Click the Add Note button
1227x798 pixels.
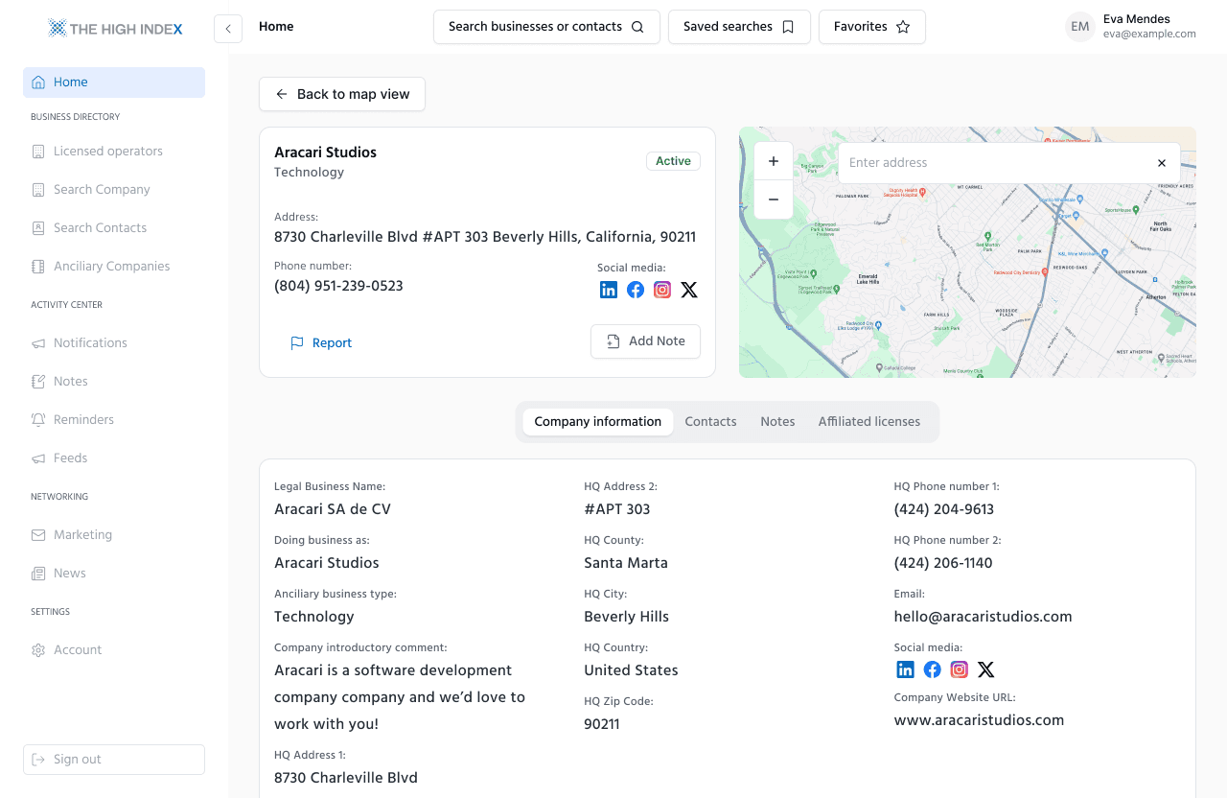645,341
